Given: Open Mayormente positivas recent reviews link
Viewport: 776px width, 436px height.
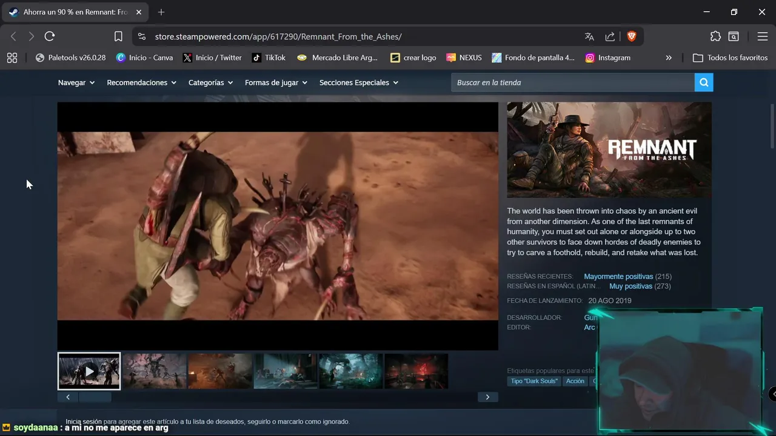Looking at the screenshot, I should pyautogui.click(x=618, y=277).
